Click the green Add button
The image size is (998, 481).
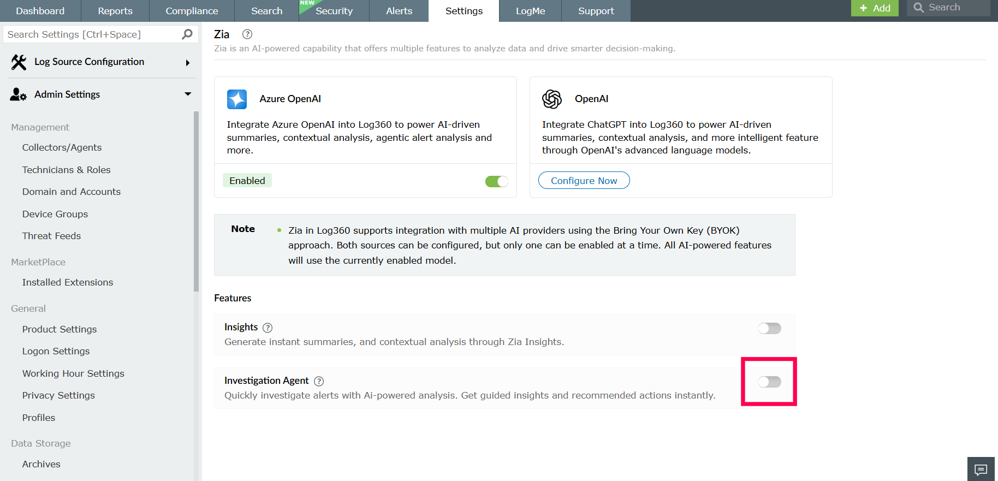coord(875,8)
